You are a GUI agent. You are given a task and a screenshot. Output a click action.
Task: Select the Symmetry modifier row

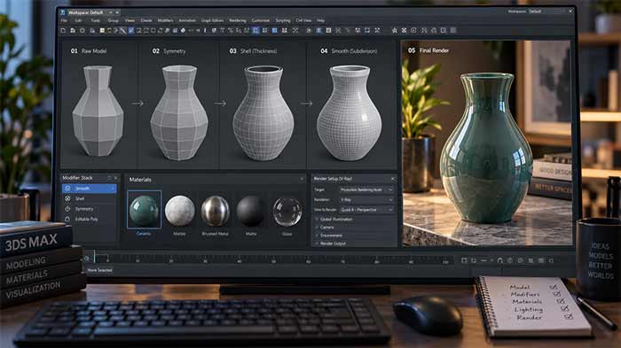coord(89,209)
